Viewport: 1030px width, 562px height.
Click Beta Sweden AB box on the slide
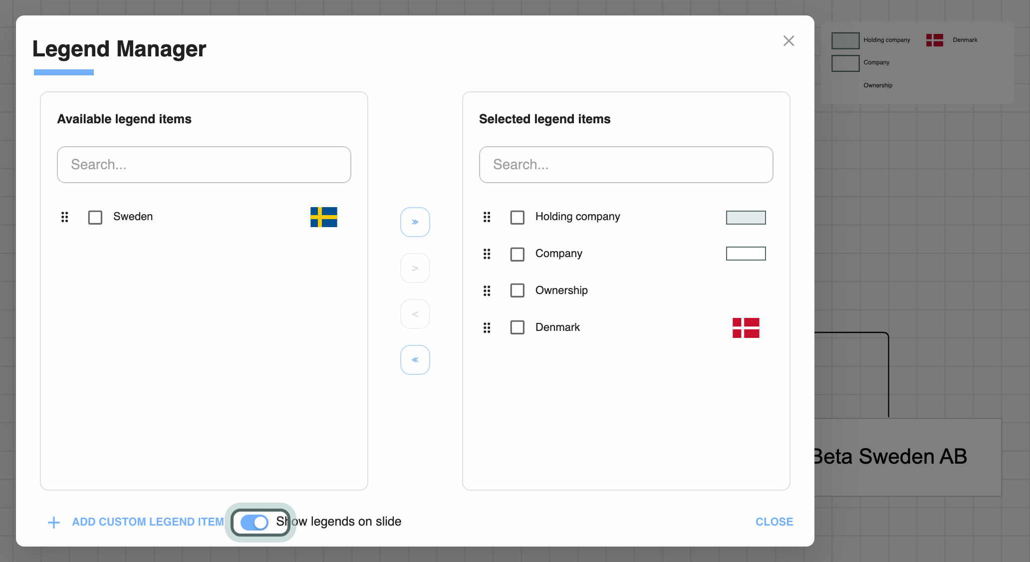(x=908, y=457)
